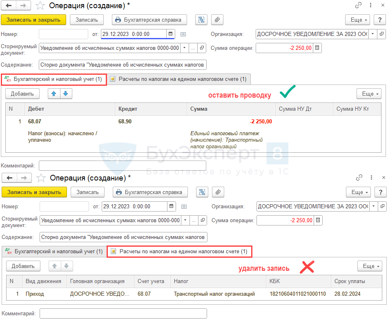Open calendar picker in upper date field
Image resolution: width=388 pixels, height=319 pixels.
point(171,34)
